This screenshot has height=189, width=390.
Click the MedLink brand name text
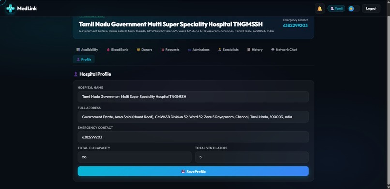27,8
